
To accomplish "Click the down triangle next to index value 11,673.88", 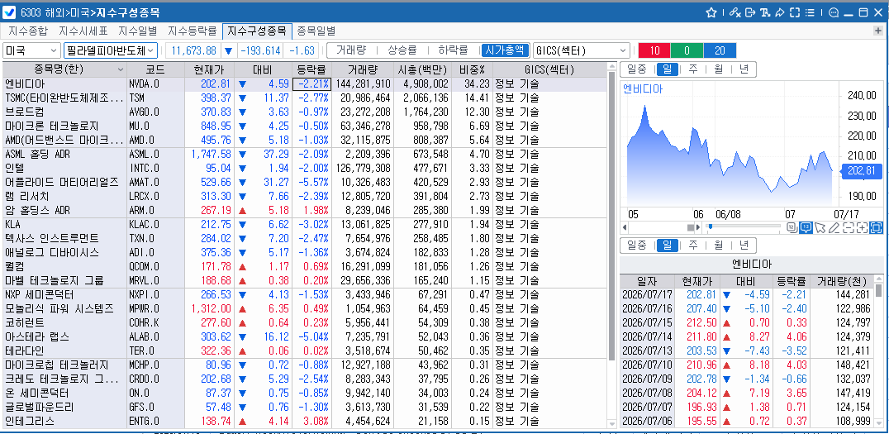I will (x=229, y=50).
